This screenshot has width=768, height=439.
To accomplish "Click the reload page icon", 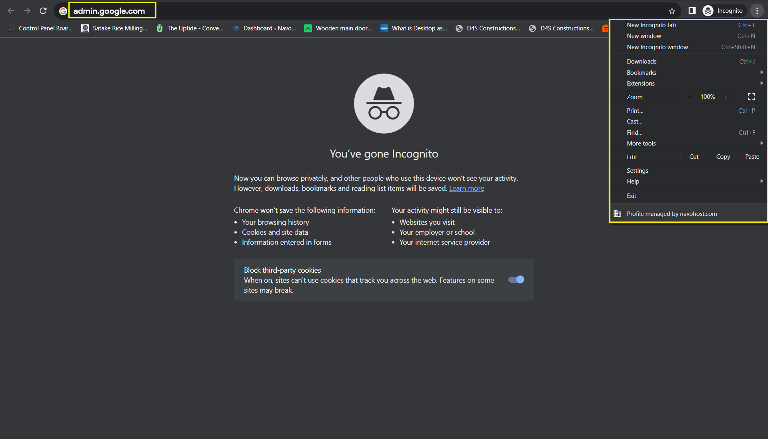I will [43, 11].
